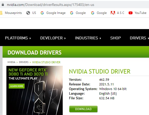Viewport: 149px width, 115px height.
Task: Open the SHOP menu item
Action: tap(115, 38)
